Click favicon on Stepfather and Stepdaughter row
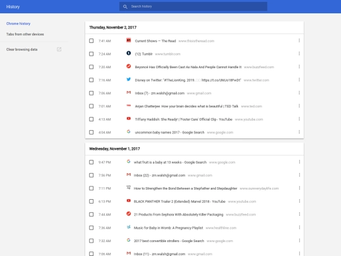The image size is (341, 256). [129, 188]
